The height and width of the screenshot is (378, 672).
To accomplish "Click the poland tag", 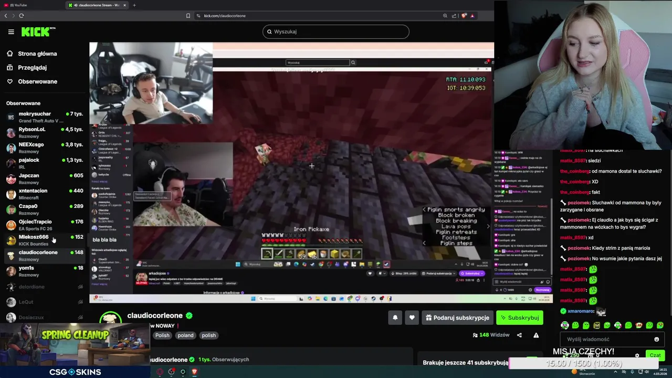I will (x=185, y=335).
